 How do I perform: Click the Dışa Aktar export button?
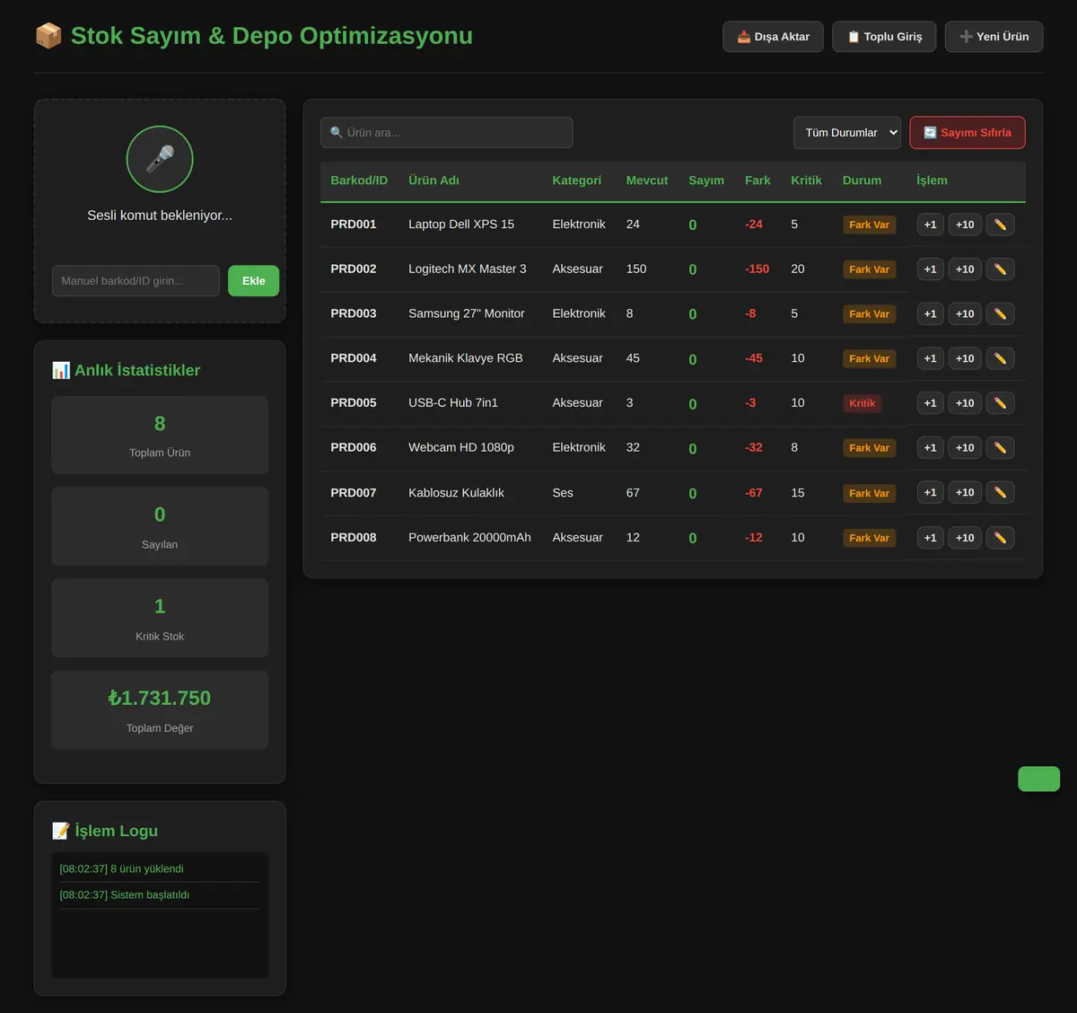[773, 37]
